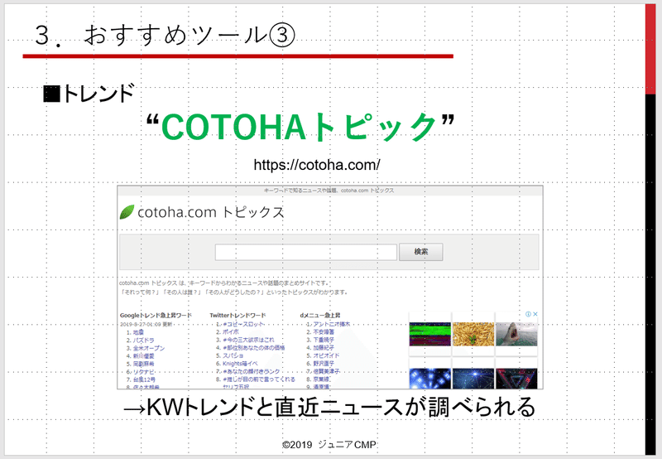
Task: Open the https://cotoha.com/ URL text
Action: (x=317, y=165)
